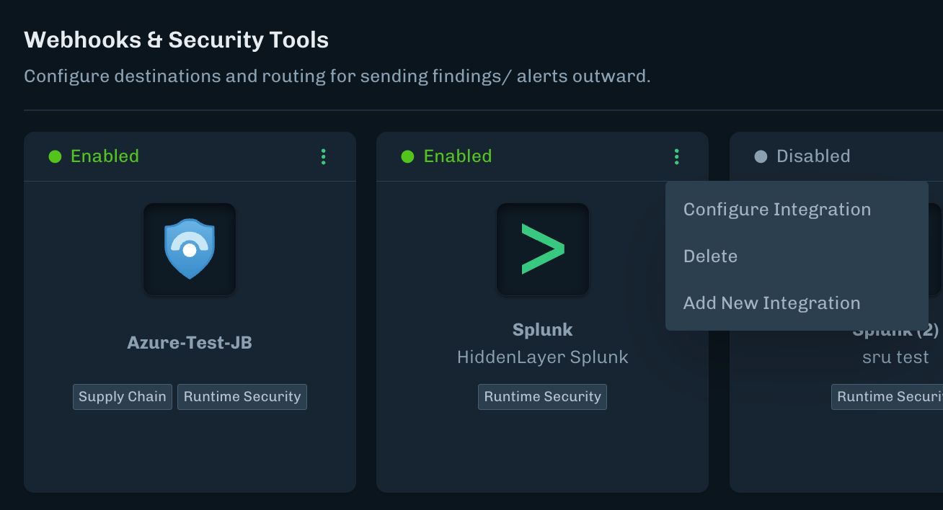Click the Configure destinations and routing description
This screenshot has width=943, height=510.
337,76
